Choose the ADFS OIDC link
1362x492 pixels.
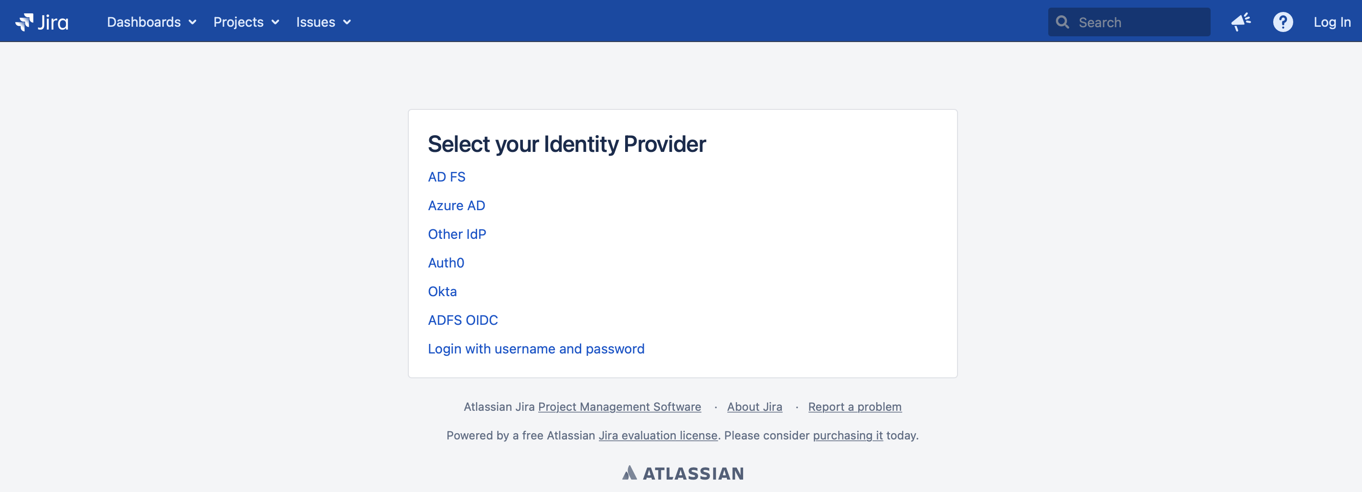click(463, 320)
